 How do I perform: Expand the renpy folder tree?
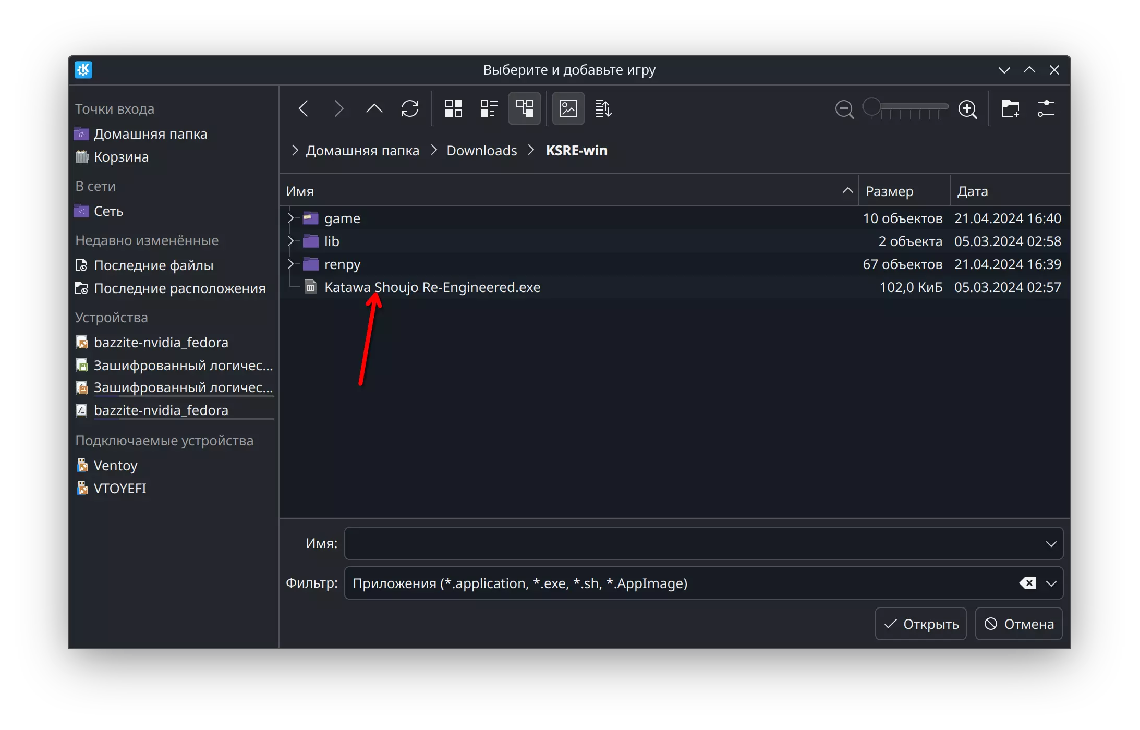coord(290,264)
